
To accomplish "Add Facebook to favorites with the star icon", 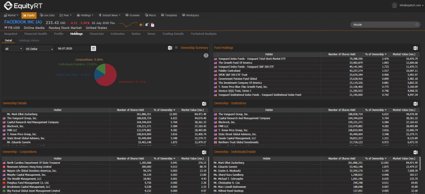I will (x=141, y=25).
